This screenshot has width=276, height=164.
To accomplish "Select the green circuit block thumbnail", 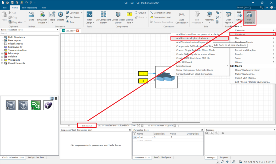I will coord(36,105).
